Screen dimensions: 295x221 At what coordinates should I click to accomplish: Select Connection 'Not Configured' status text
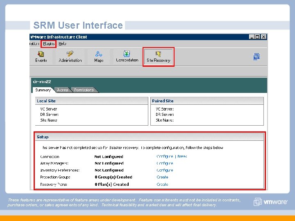[109, 156]
